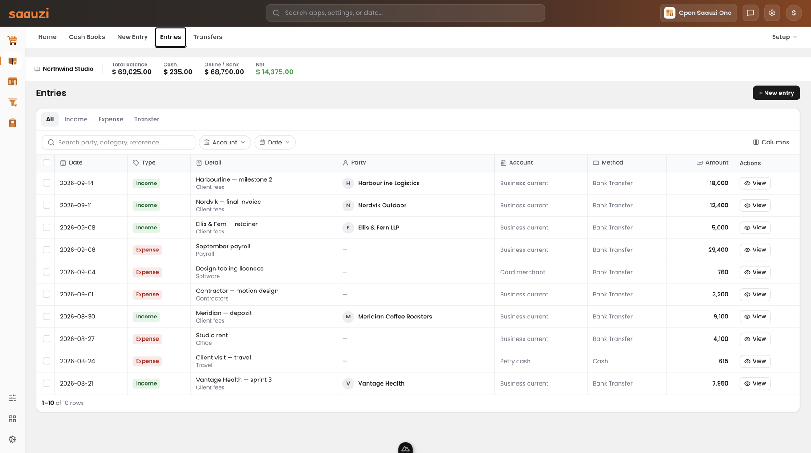
Task: Expand the Date filter dropdown
Action: pyautogui.click(x=275, y=142)
